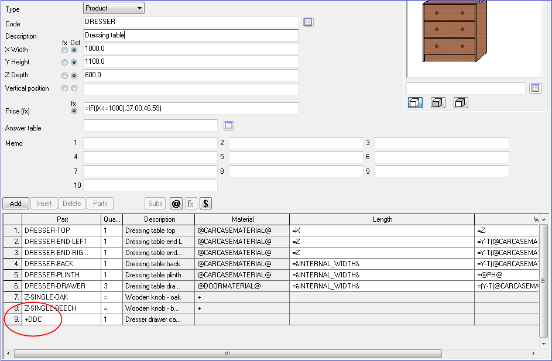Click the Description field with Dressing table
This screenshot has height=361, width=552.
click(191, 36)
